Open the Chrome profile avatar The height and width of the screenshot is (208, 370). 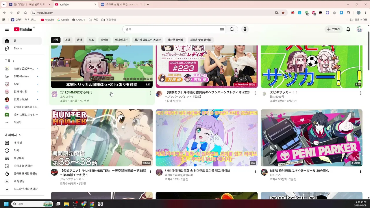point(359,13)
